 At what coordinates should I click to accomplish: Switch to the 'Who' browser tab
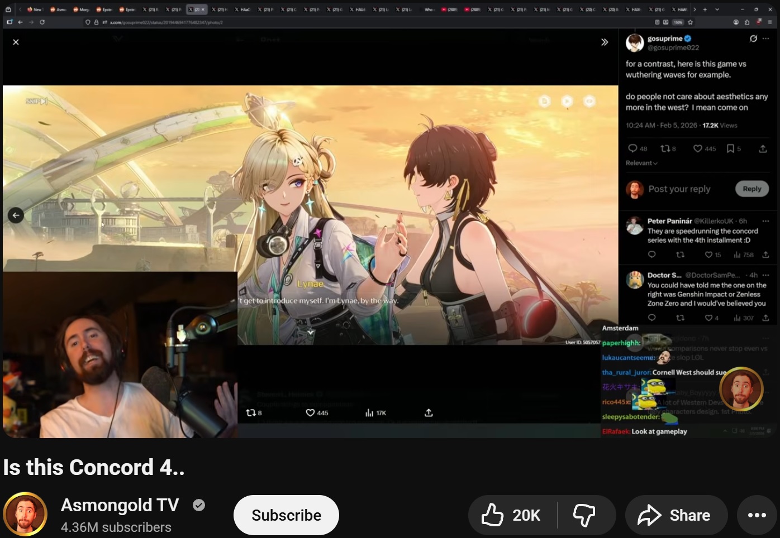429,9
